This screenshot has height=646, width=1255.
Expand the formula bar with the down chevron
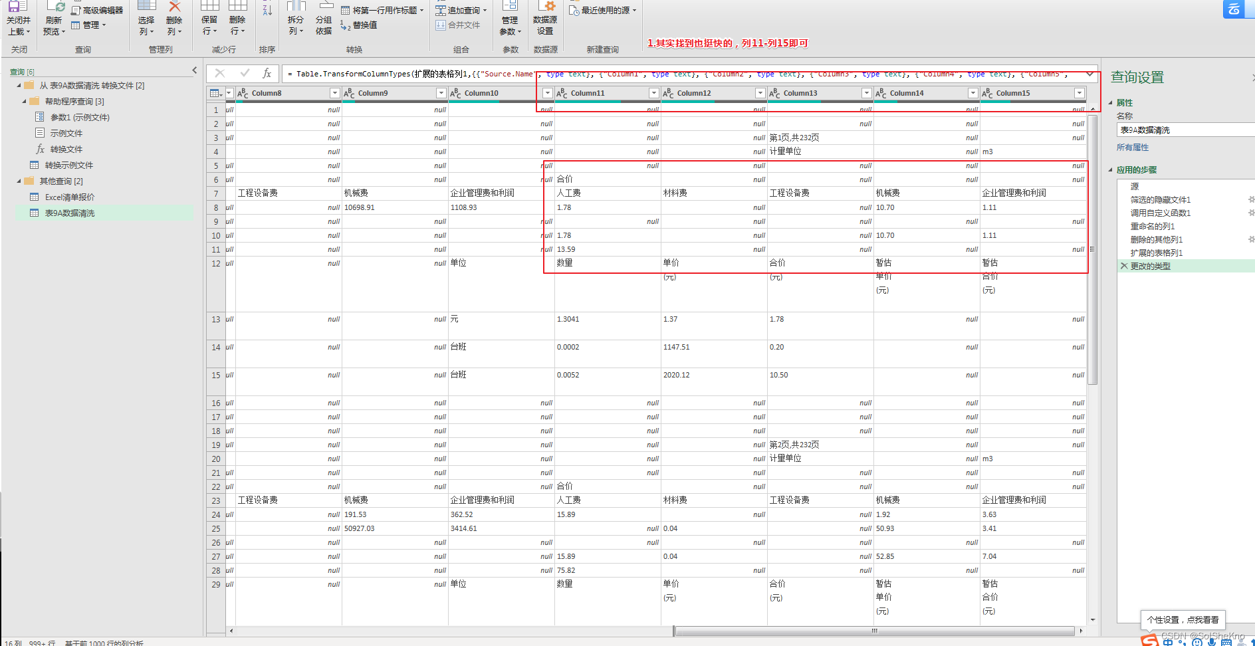(1089, 74)
